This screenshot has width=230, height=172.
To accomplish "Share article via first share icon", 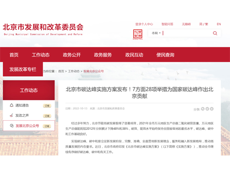I will pos(203,109).
